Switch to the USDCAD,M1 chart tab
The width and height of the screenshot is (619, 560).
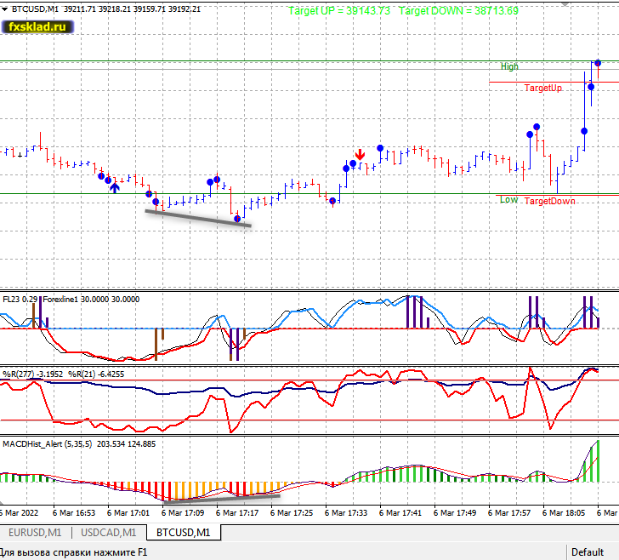tap(109, 532)
